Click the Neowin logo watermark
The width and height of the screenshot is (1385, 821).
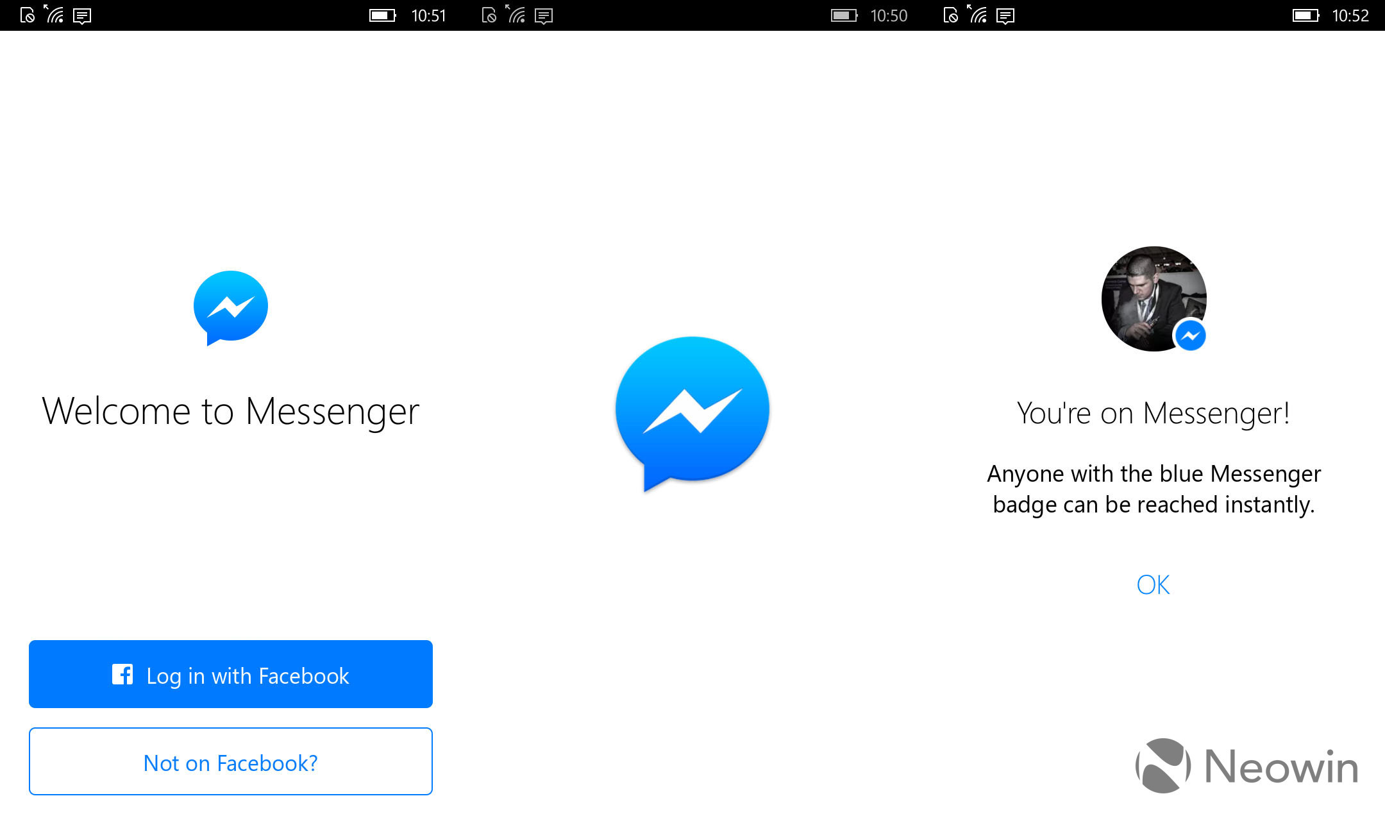pyautogui.click(x=1246, y=766)
